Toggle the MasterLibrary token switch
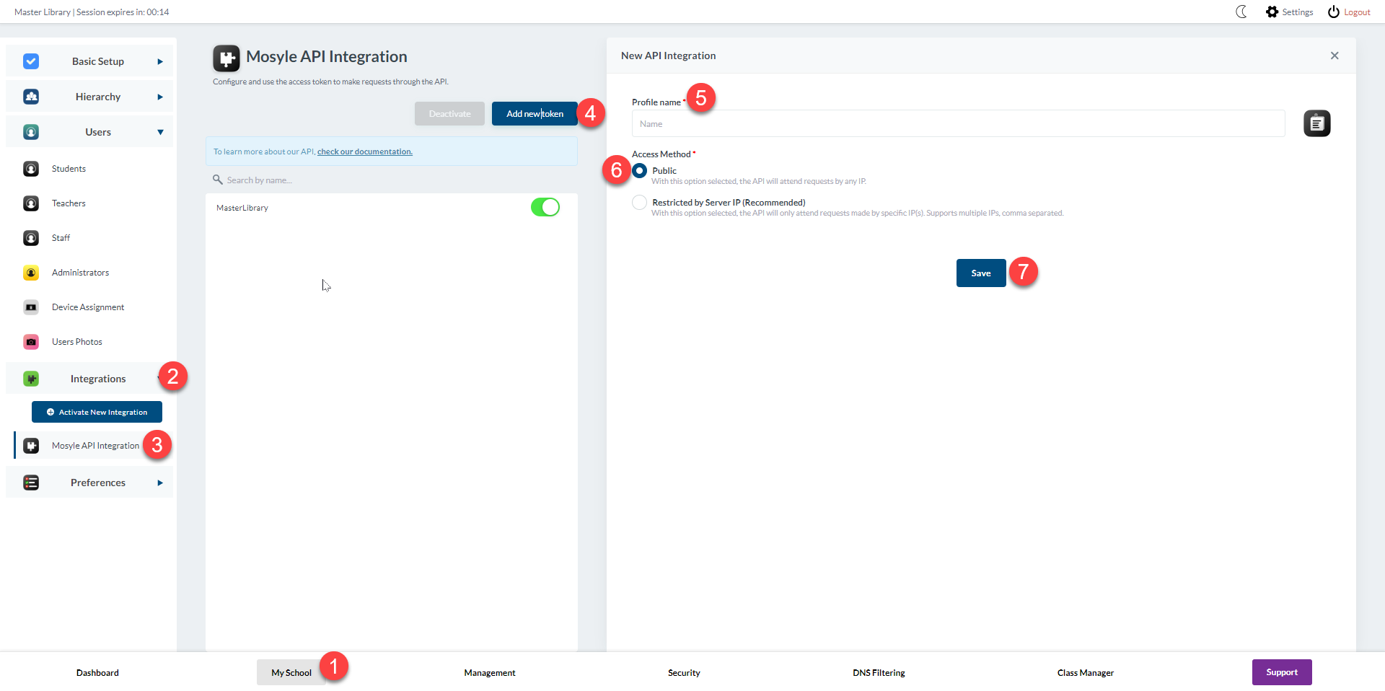This screenshot has height=691, width=1385. click(545, 207)
